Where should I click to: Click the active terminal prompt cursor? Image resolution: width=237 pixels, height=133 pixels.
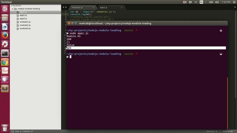click(70, 57)
